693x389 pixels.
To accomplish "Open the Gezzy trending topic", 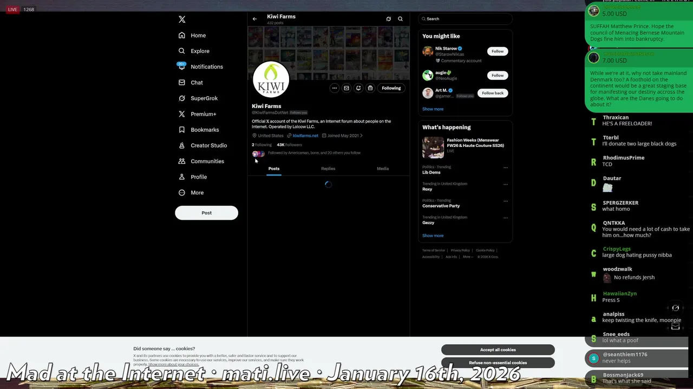I will [x=428, y=223].
